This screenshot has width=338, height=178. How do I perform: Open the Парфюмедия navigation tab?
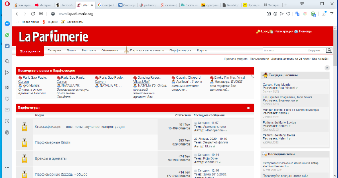(180, 51)
